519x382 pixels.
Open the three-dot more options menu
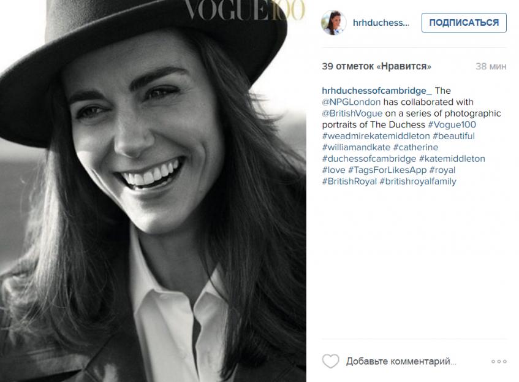[x=499, y=361]
